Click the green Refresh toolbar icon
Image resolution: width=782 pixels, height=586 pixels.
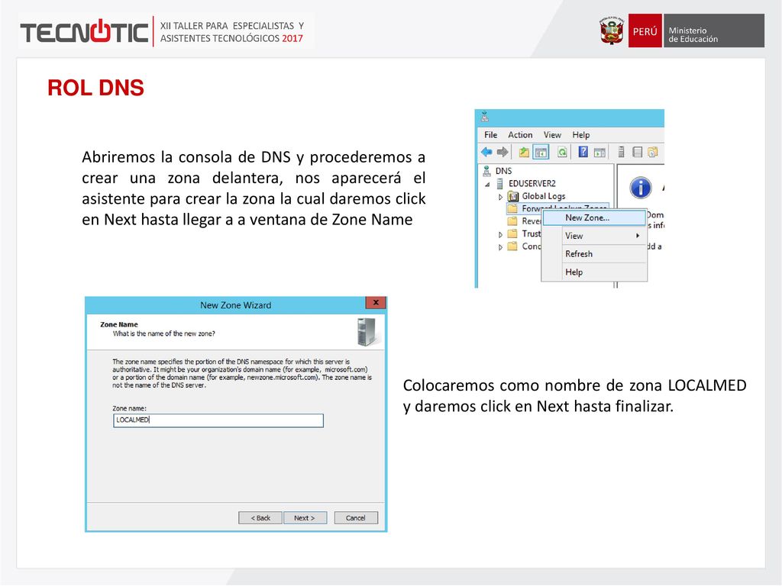point(562,152)
